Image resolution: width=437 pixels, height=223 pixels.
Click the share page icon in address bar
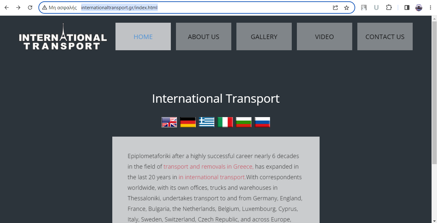coord(335,8)
